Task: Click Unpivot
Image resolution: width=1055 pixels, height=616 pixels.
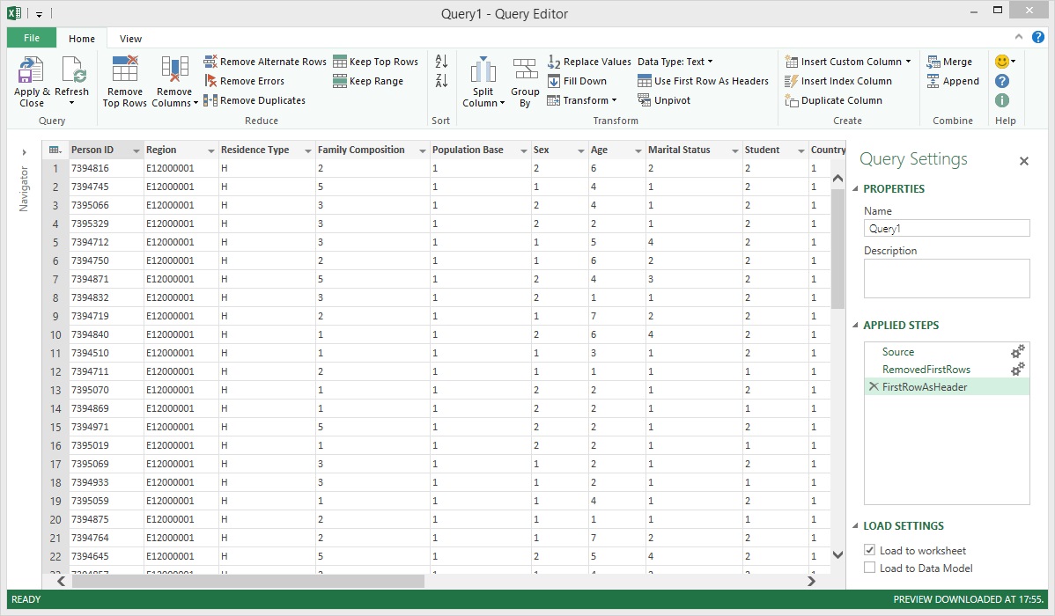Action: coord(664,101)
